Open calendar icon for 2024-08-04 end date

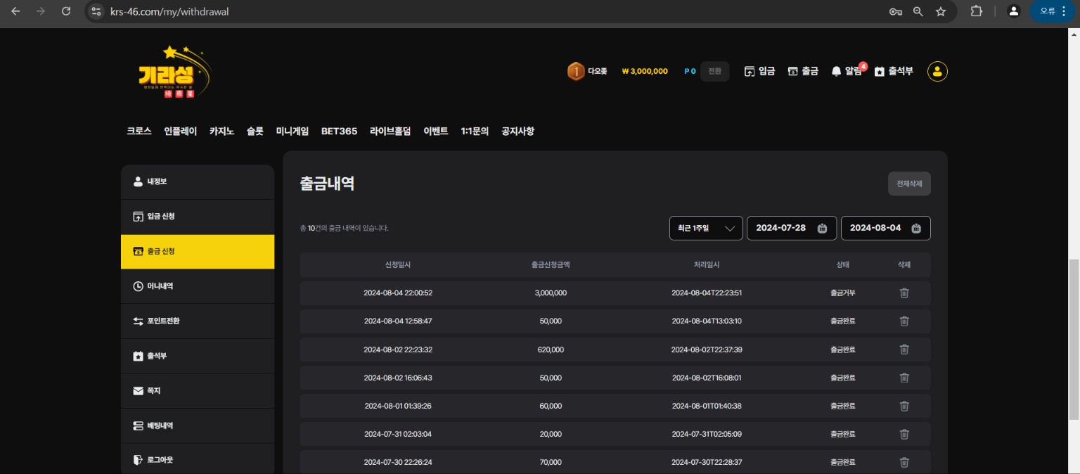coord(915,228)
